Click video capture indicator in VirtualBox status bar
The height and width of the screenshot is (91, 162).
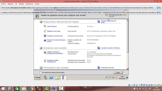click(x=144, y=85)
